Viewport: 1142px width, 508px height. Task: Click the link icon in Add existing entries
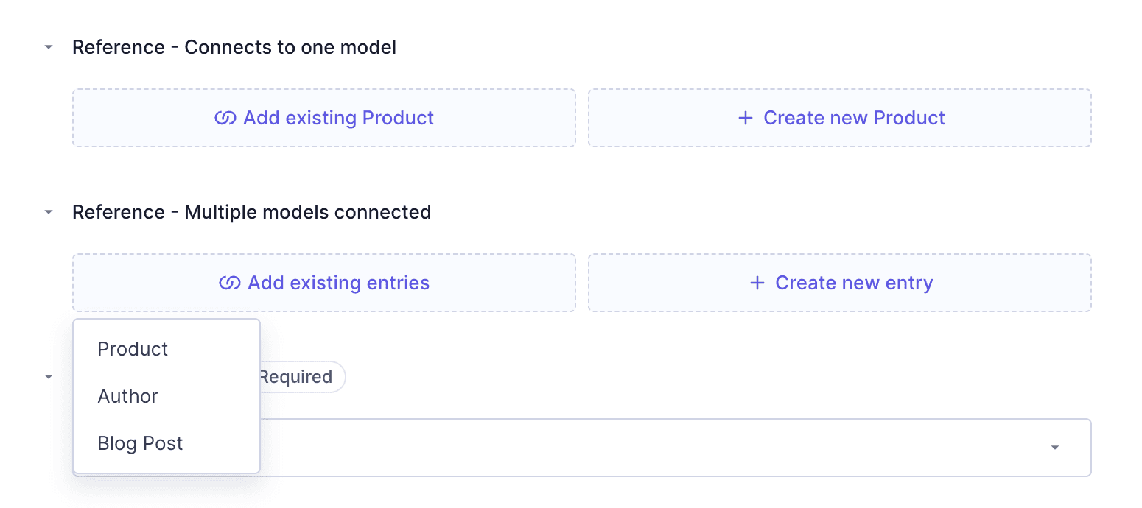[230, 283]
